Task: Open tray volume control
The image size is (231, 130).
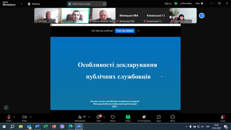Action: (203, 127)
